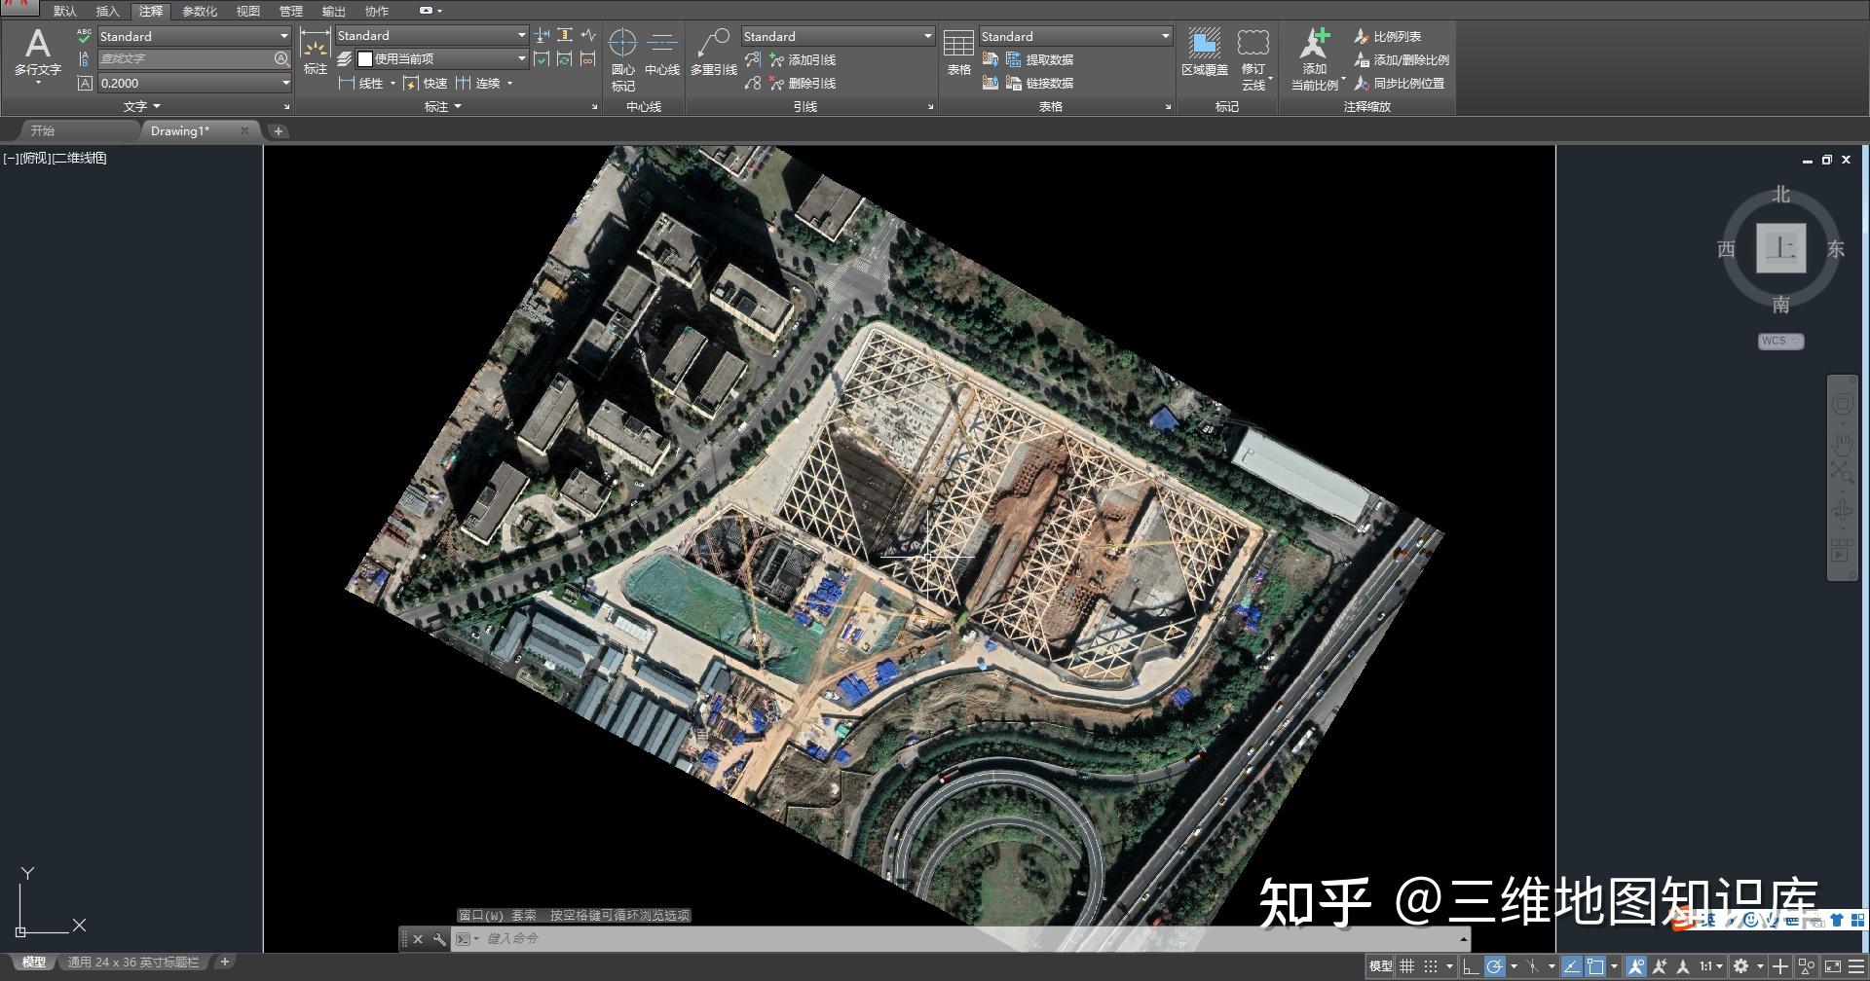Open the 输出 ribbon tab
Screen dimensions: 1870x981
(333, 11)
